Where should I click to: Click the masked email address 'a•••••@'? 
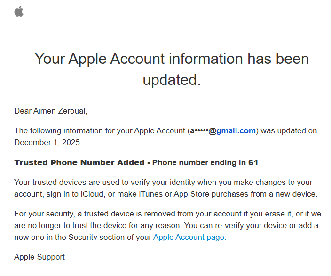(202, 131)
